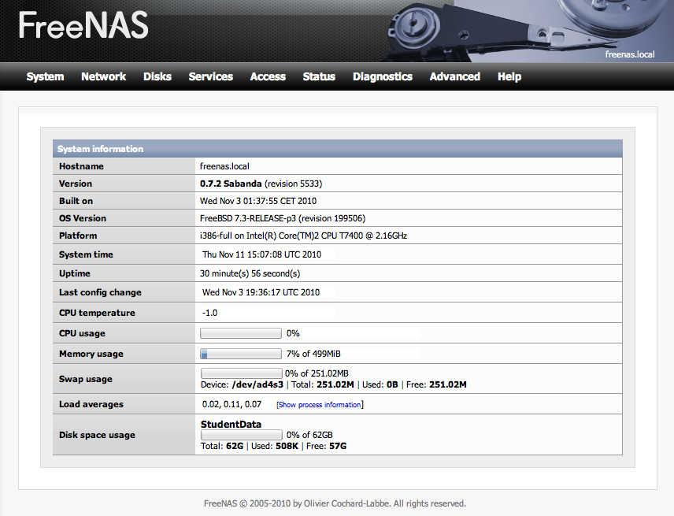Open the Help menu
This screenshot has height=516, width=674.
[509, 76]
